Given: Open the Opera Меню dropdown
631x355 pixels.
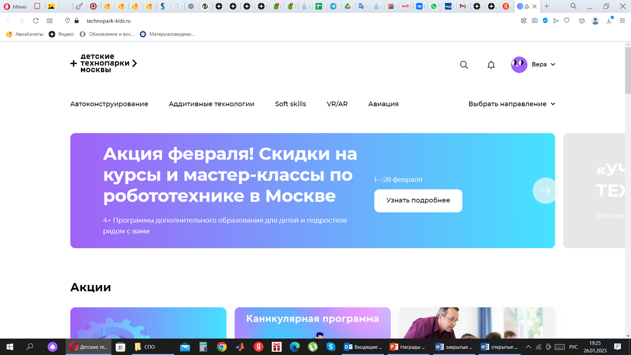Looking at the screenshot, I should pos(15,6).
